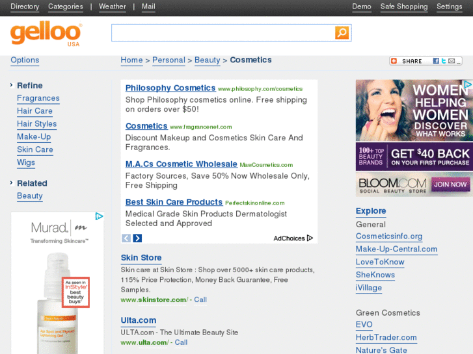Open SheKnows link
Image resolution: width=473 pixels, height=354 pixels.
pos(375,275)
